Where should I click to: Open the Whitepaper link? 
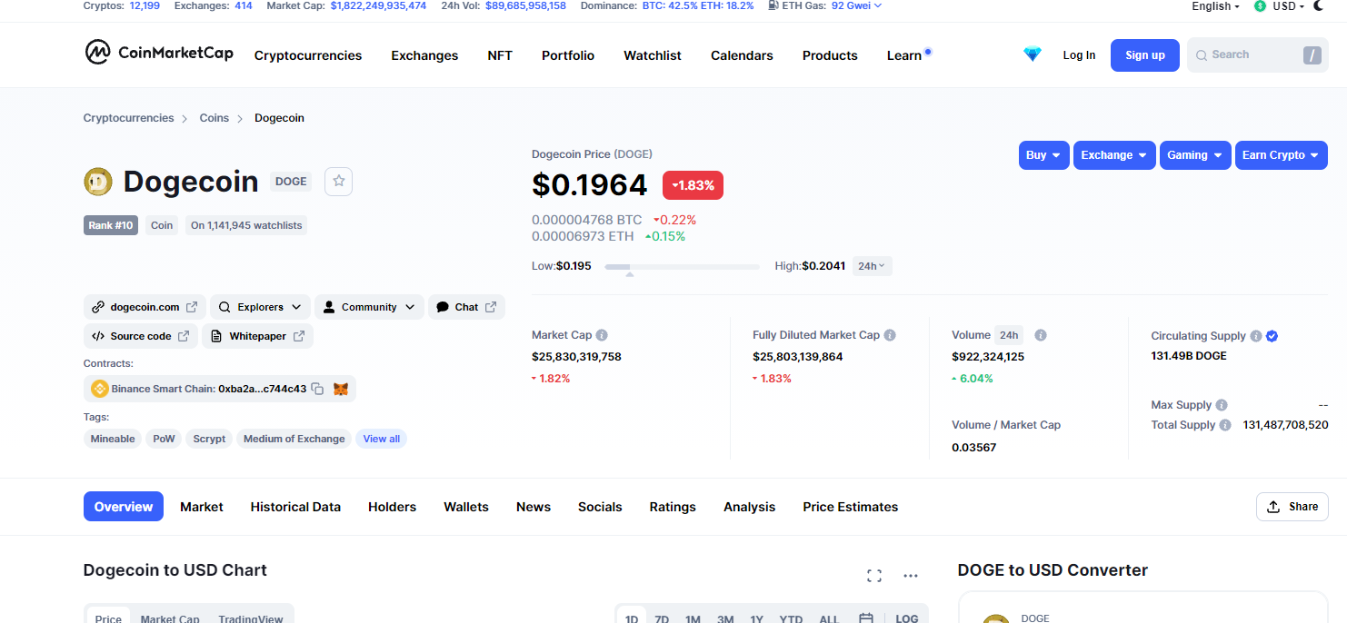[257, 336]
